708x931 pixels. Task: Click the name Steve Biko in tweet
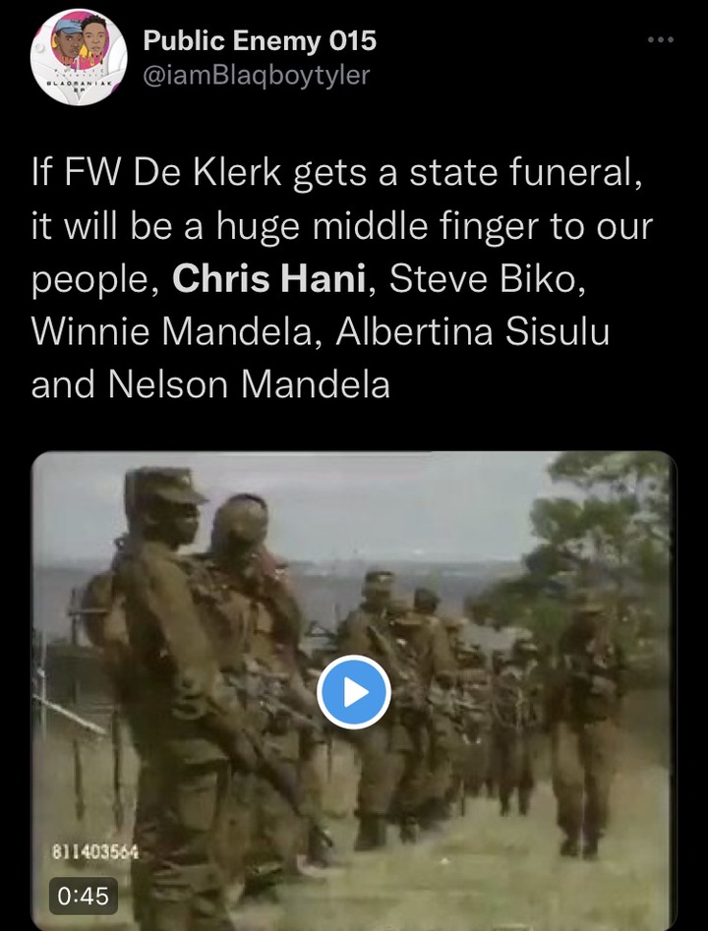point(482,279)
